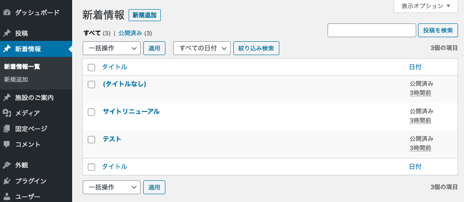Toggle the select-all checkbox in header row
This screenshot has height=202, width=464.
tap(91, 67)
